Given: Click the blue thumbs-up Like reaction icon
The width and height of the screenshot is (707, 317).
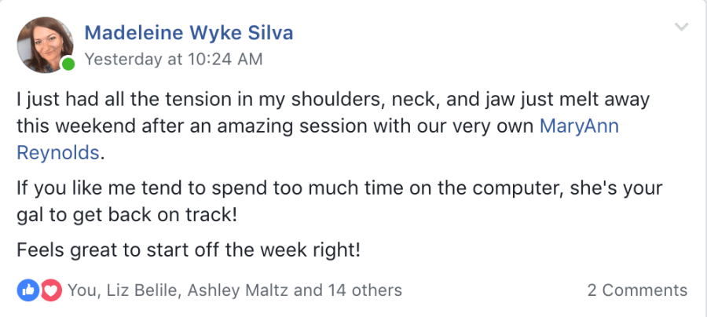Looking at the screenshot, I should pos(27,290).
